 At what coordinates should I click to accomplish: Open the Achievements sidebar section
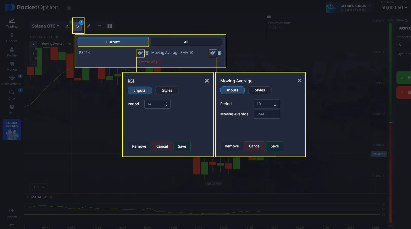(x=12, y=80)
